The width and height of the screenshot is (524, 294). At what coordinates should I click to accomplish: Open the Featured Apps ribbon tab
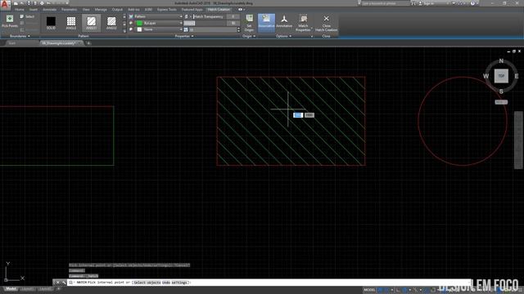click(192, 10)
